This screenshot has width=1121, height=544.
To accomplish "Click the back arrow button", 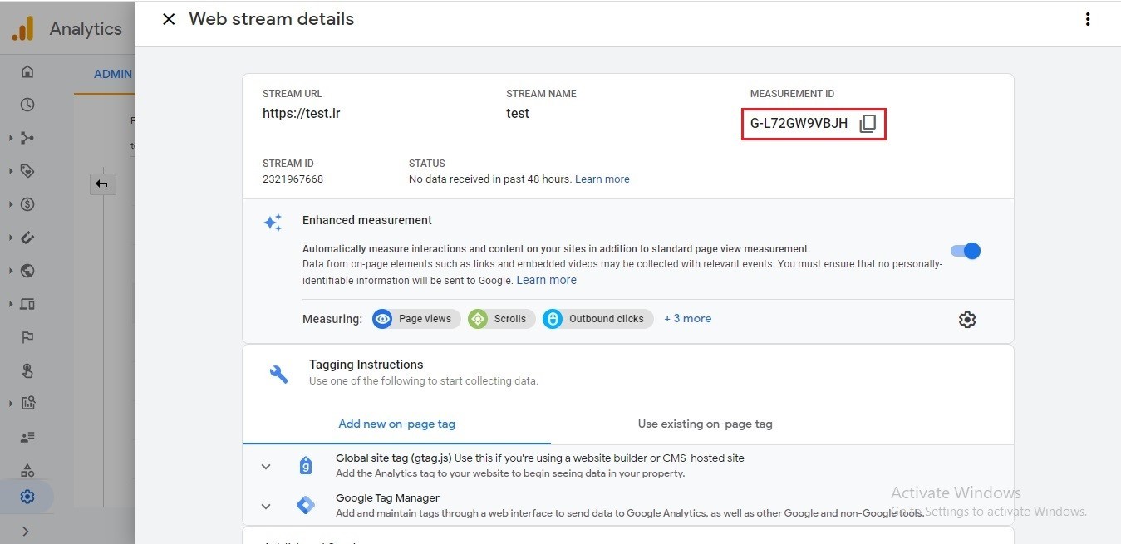I will pyautogui.click(x=102, y=184).
